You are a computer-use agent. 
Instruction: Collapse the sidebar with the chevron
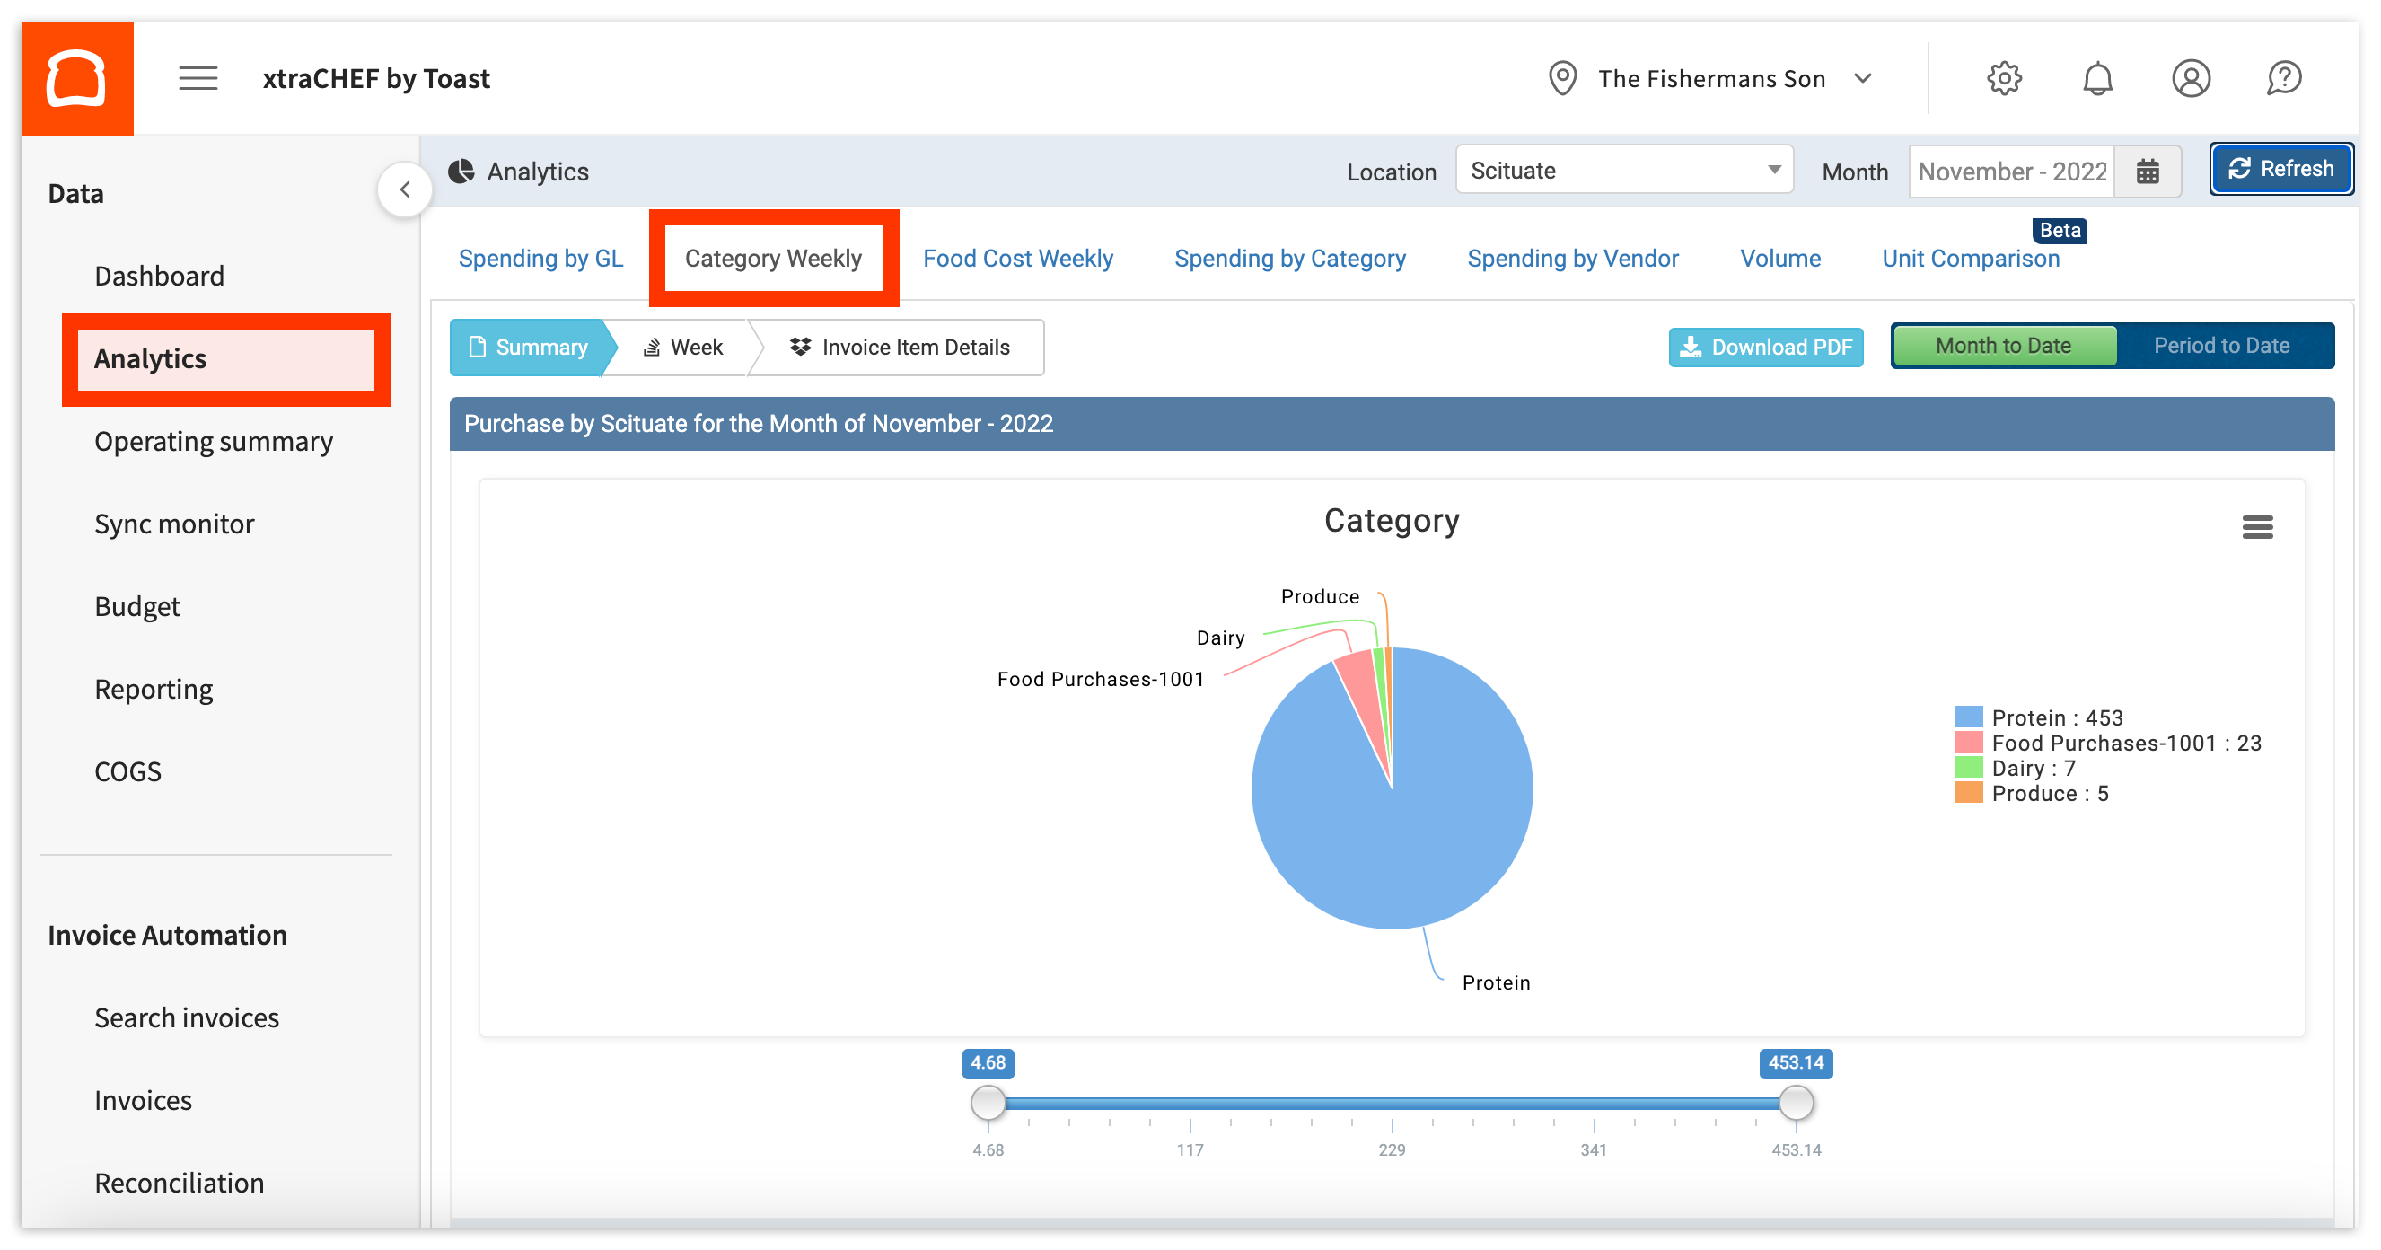405,189
